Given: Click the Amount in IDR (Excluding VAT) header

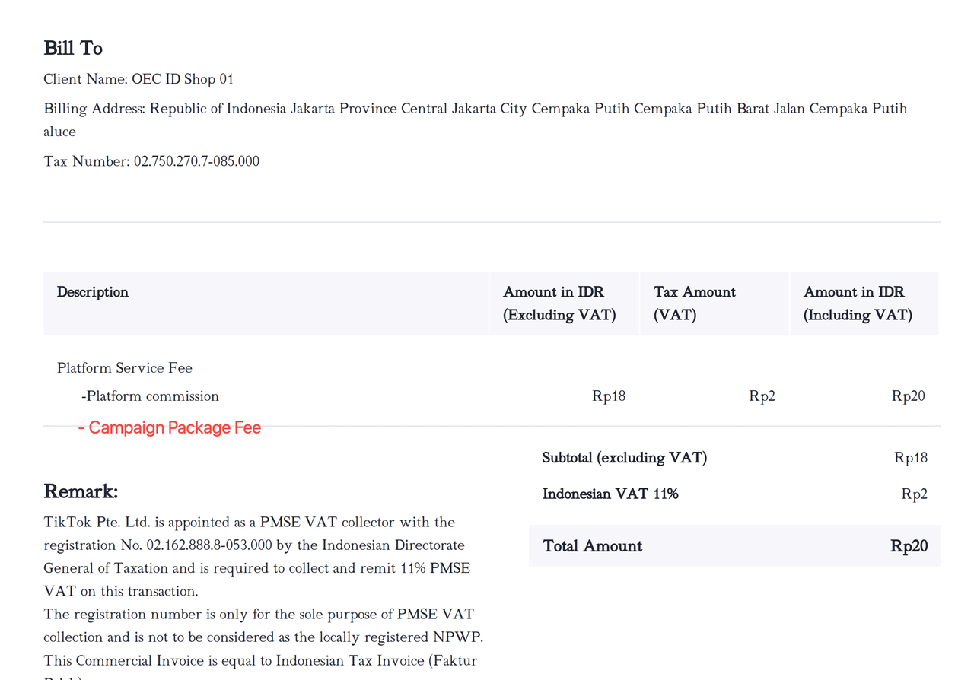Looking at the screenshot, I should pos(559,303).
